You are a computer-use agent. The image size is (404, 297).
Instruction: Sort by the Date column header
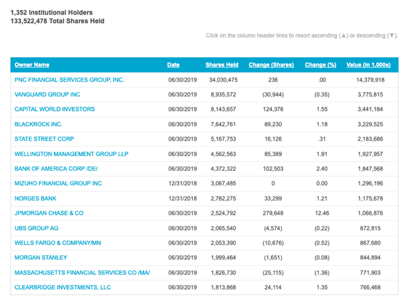[x=173, y=64]
